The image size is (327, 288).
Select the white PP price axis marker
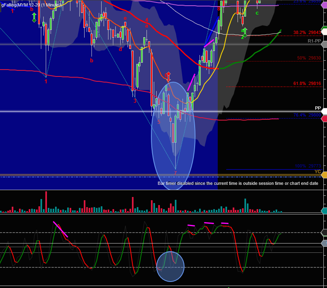click(324, 111)
